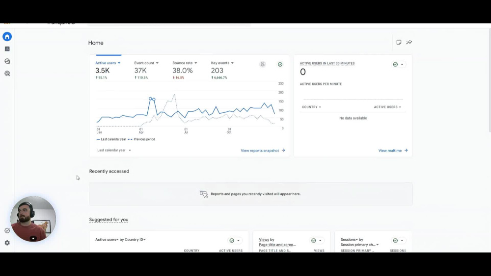491x276 pixels.
Task: Open the customize report note icon
Action: pyautogui.click(x=399, y=42)
